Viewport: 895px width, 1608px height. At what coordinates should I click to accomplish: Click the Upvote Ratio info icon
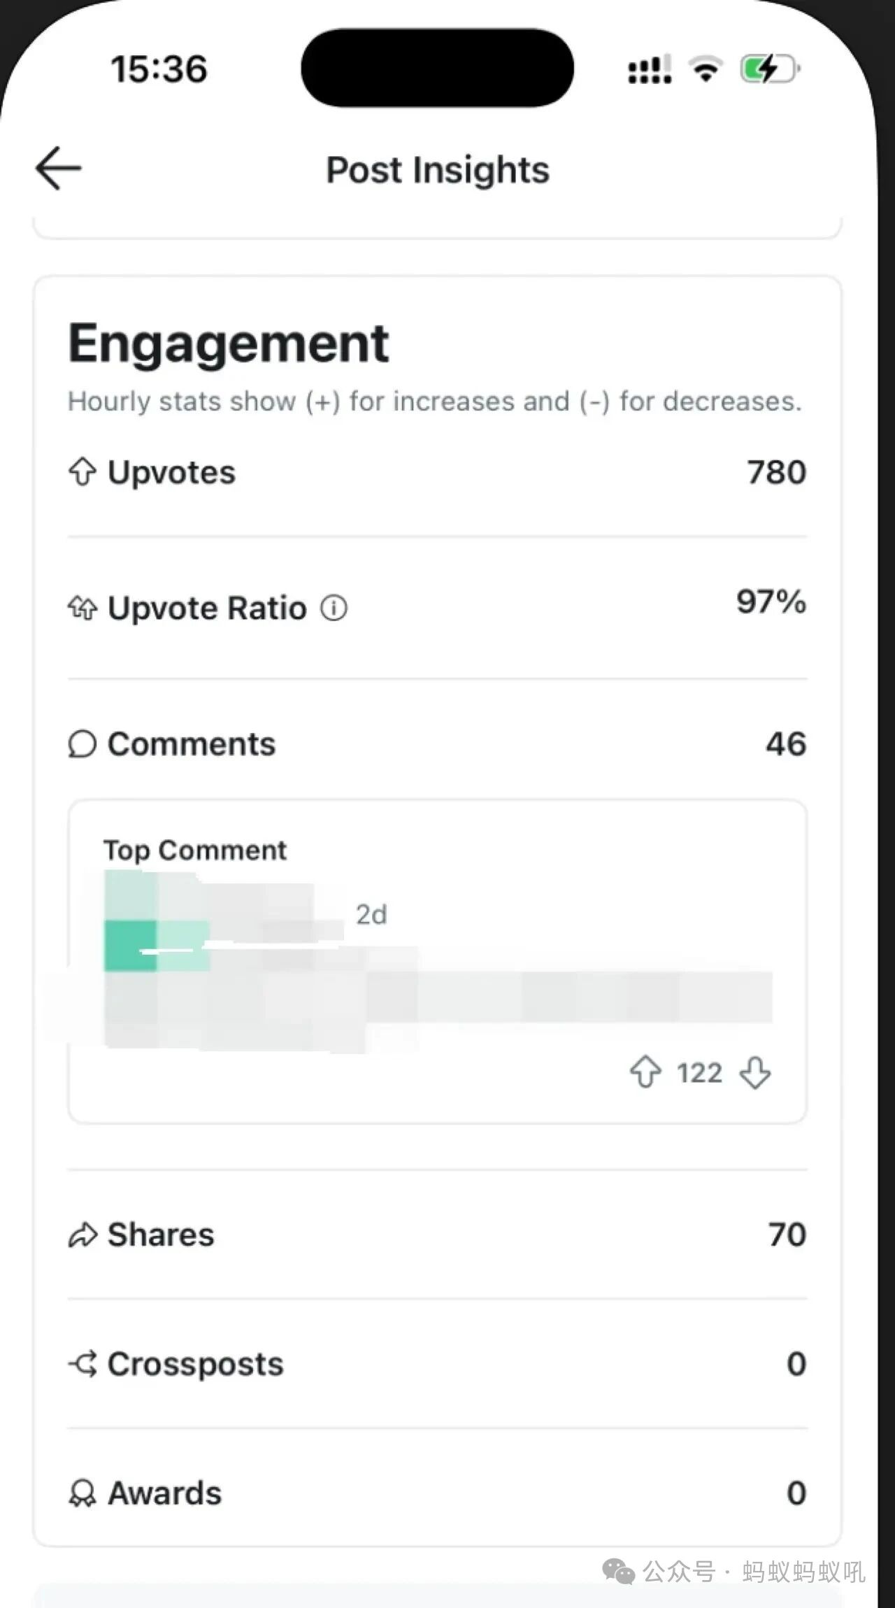(334, 608)
